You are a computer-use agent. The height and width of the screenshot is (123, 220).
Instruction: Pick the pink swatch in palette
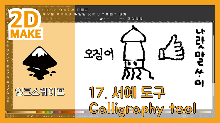point(60,112)
